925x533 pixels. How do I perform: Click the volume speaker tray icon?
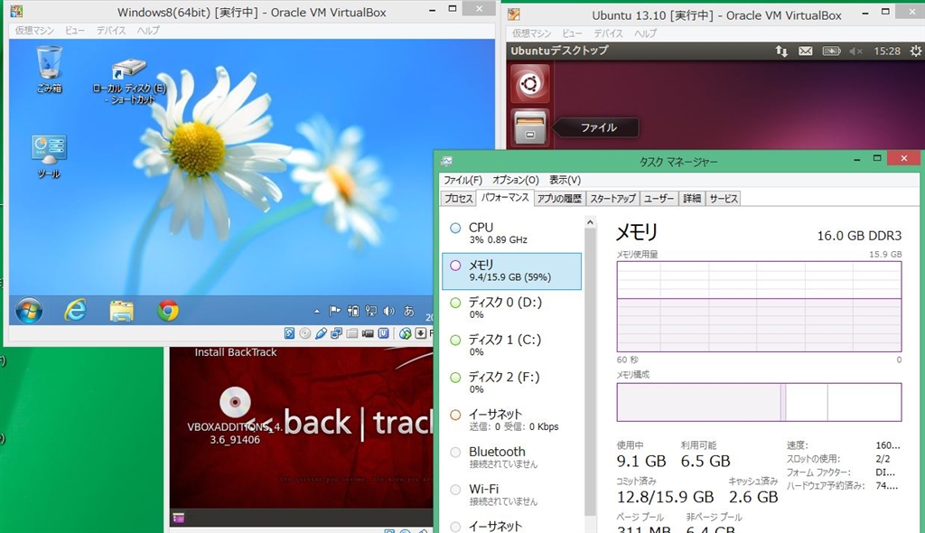coord(388,311)
